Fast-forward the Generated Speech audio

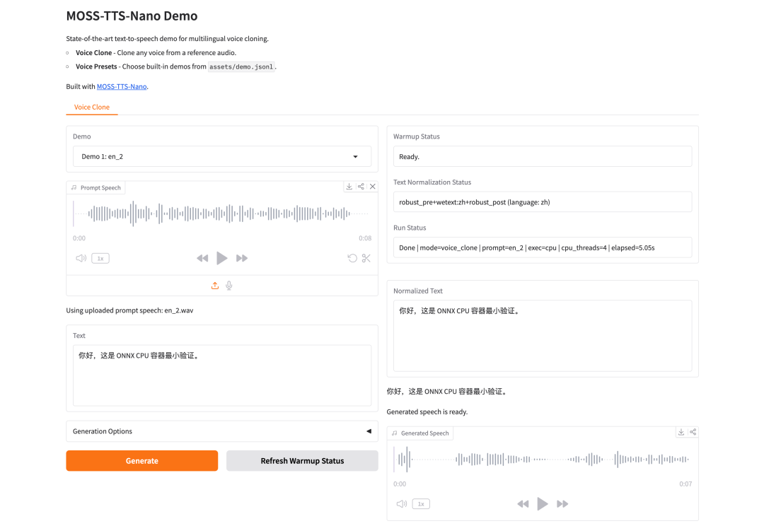[x=562, y=503]
